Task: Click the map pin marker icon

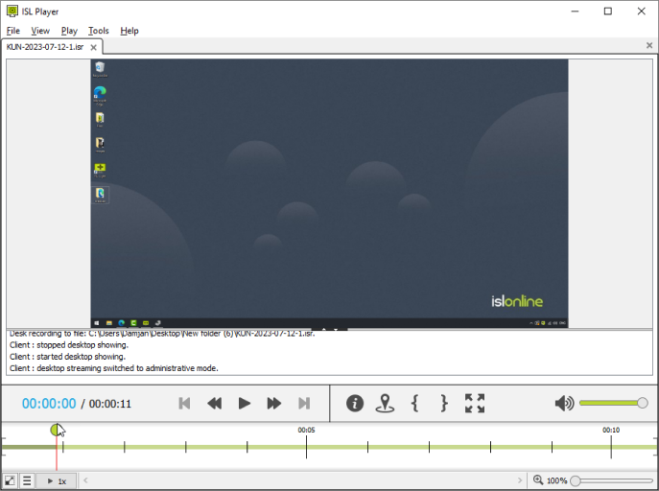Action: click(385, 404)
